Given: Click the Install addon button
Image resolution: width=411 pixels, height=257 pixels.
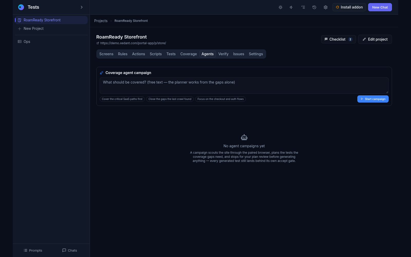Looking at the screenshot, I should tap(349, 7).
